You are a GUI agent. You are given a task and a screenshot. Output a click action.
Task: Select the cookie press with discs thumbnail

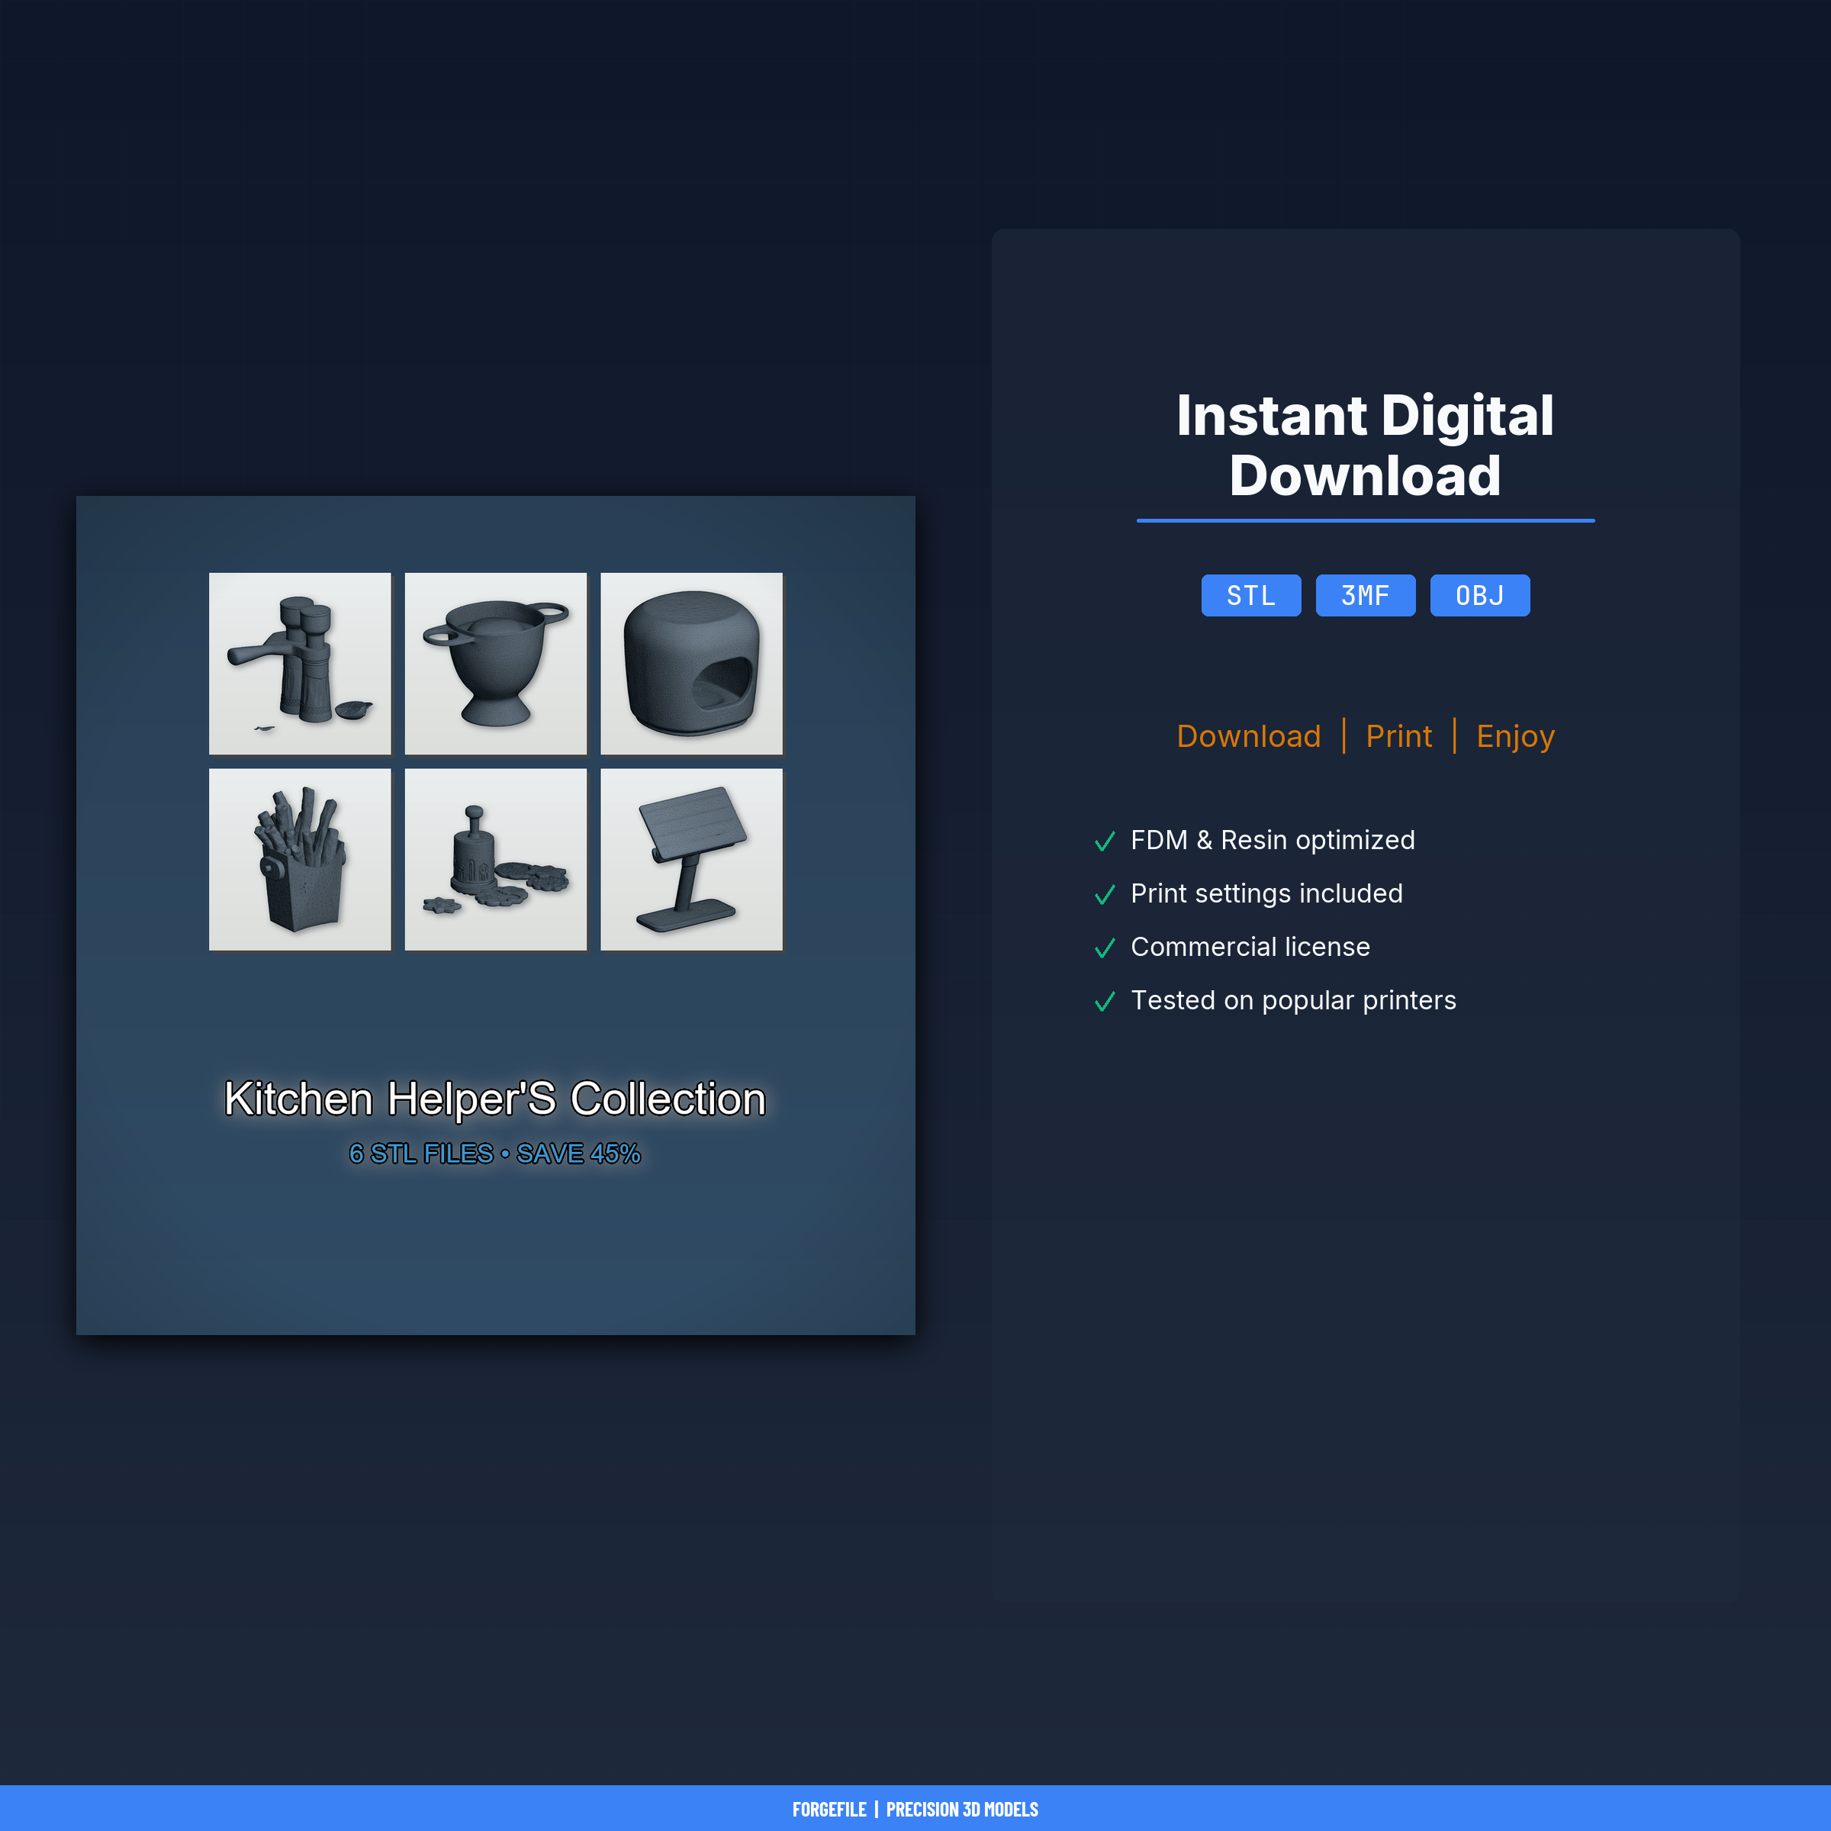click(x=496, y=860)
